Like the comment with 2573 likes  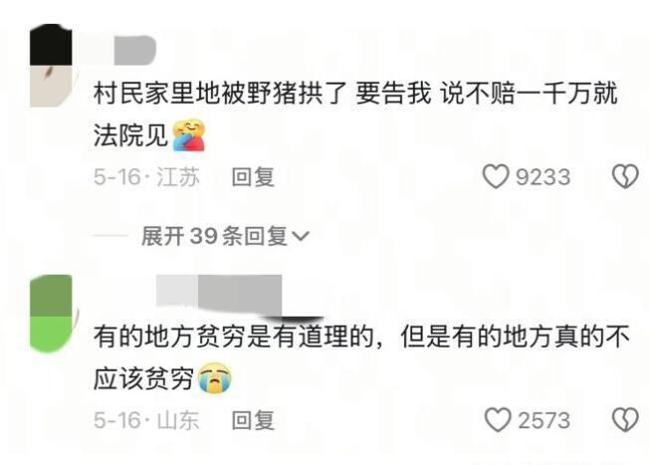tap(498, 420)
